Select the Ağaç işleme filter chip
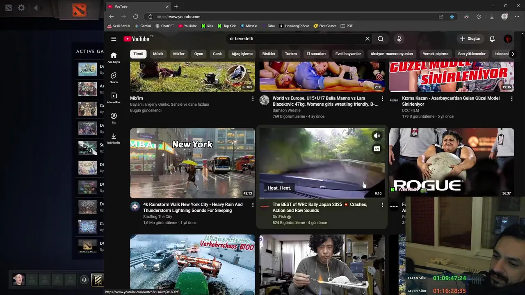 click(242, 54)
